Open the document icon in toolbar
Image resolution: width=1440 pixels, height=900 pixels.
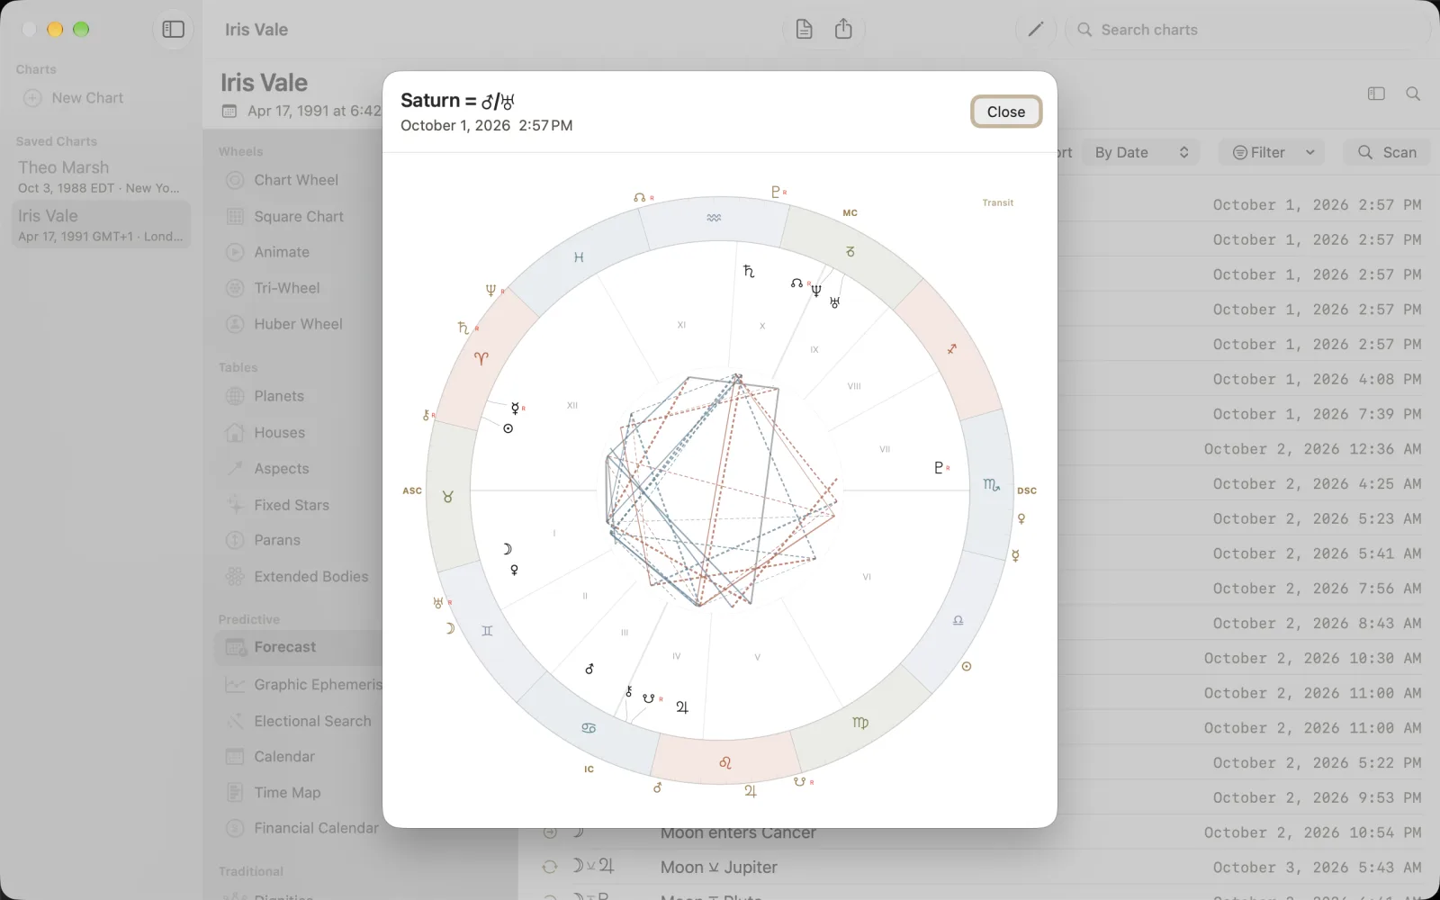point(804,30)
